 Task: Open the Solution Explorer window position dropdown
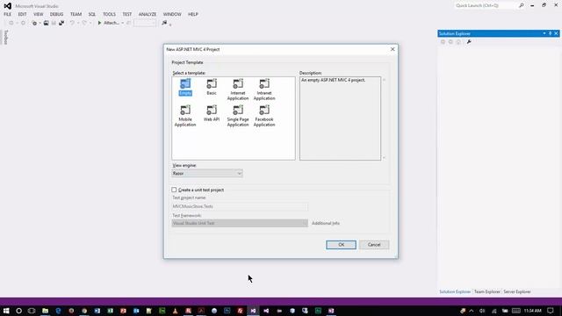544,33
